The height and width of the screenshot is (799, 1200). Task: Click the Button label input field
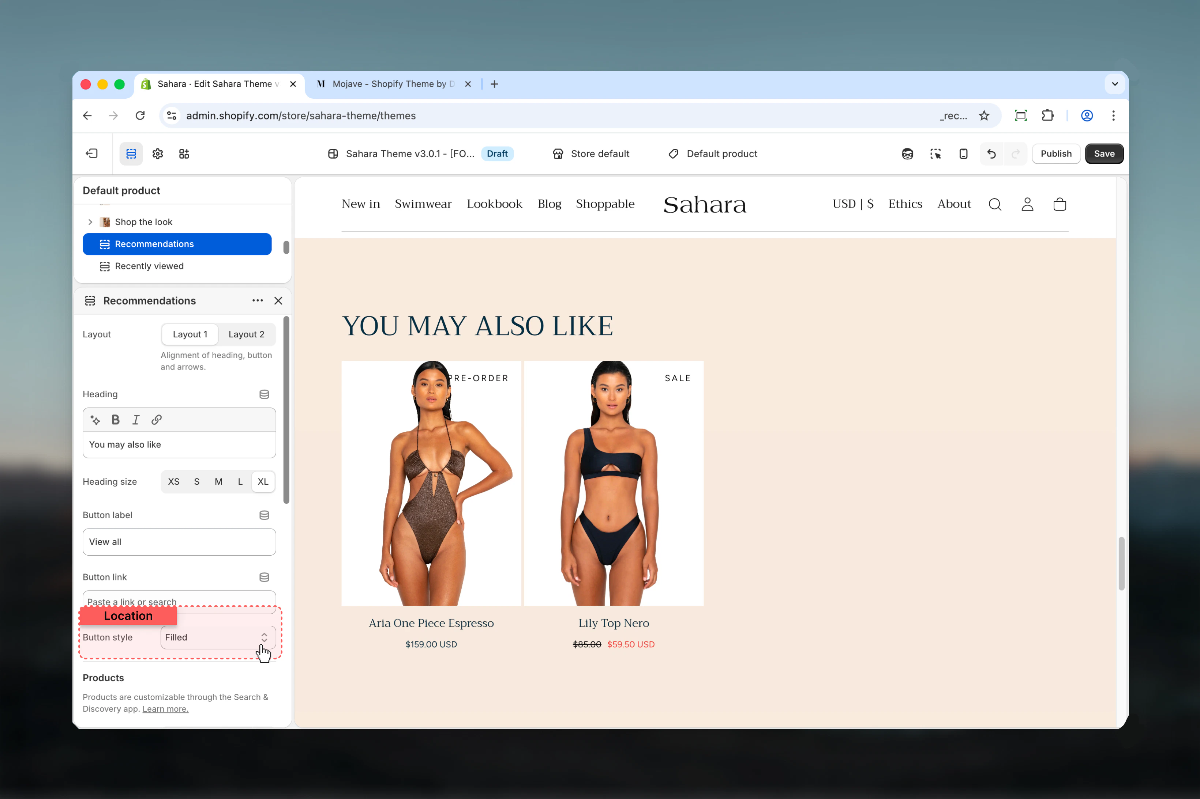180,542
